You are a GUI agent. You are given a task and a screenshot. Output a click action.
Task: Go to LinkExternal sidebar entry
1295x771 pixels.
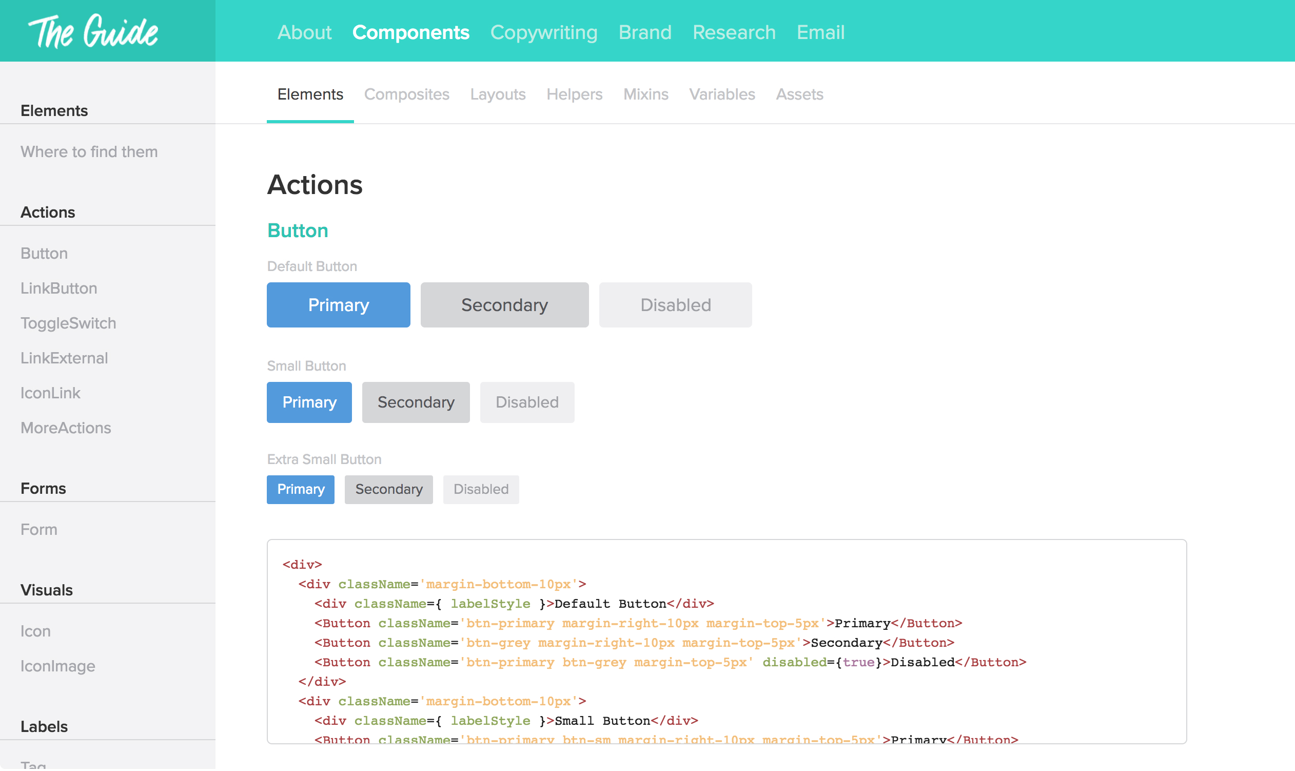64,358
